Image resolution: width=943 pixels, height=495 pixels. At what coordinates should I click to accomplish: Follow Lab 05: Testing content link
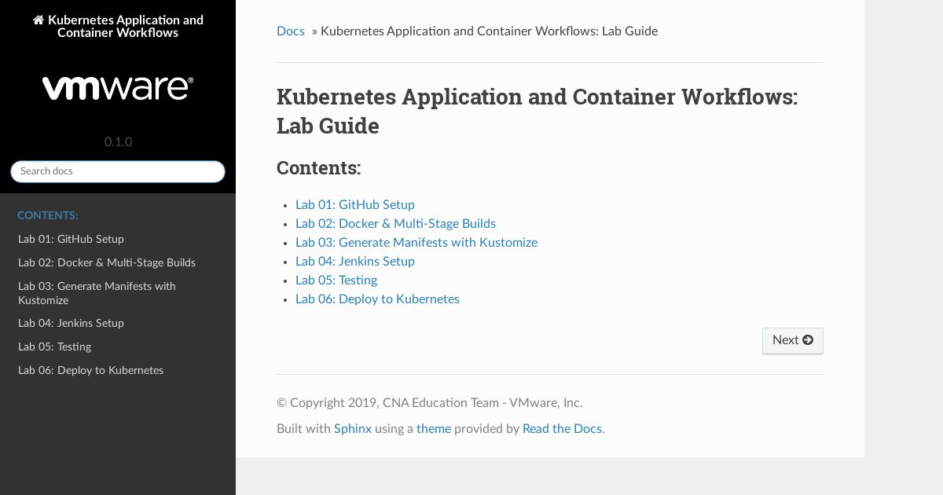[336, 280]
